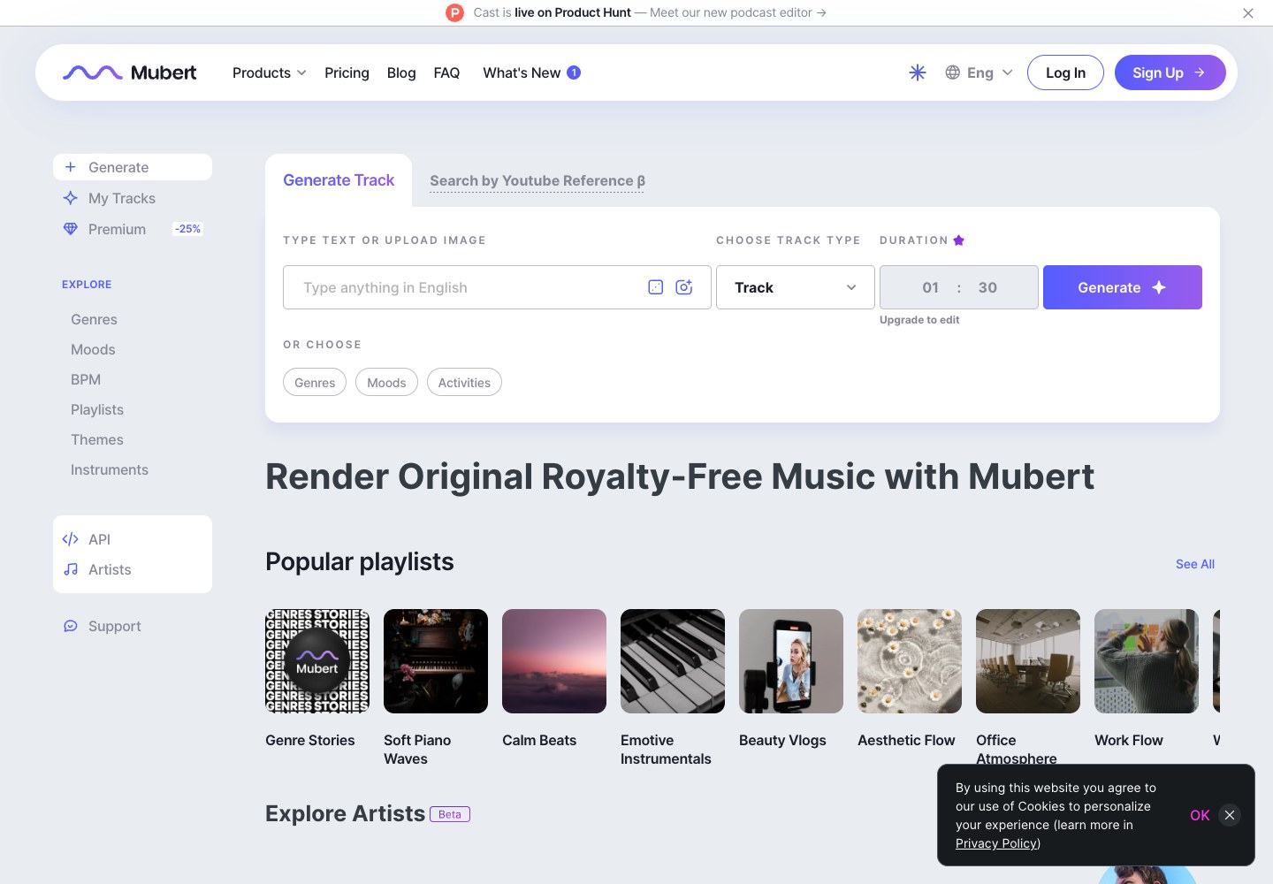Viewport: 1273px width, 884px height.
Task: Click the plus icon beside Generate
Action: [x=71, y=167]
